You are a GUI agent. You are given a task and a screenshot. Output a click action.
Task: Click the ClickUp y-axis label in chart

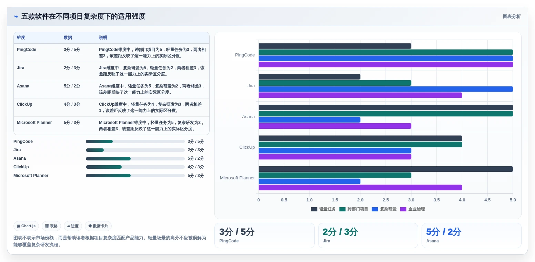pos(247,147)
